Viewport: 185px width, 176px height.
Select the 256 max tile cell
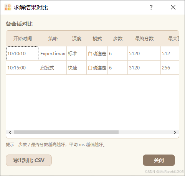tap(170, 67)
